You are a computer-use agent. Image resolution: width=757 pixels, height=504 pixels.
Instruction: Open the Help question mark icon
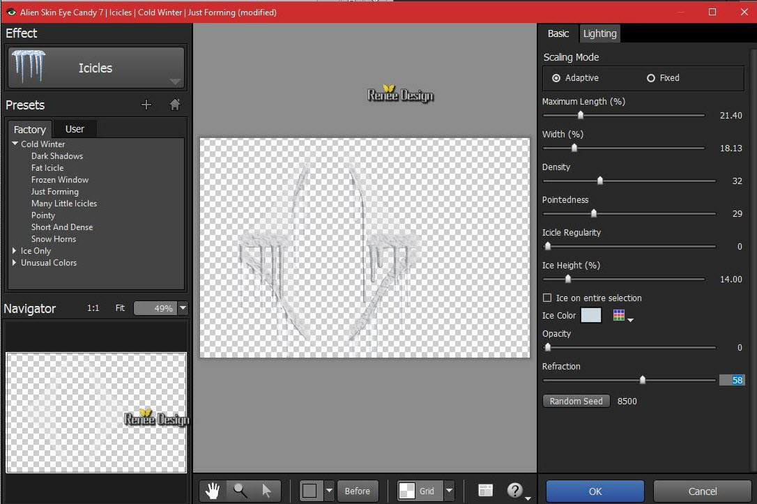(515, 491)
